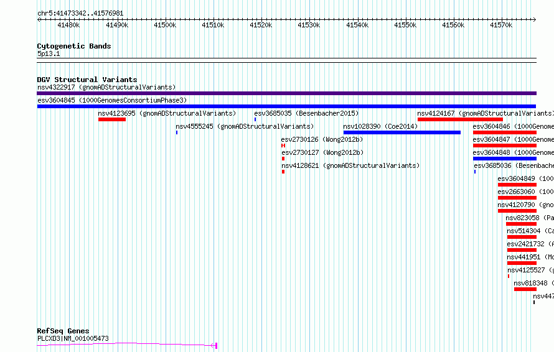Image resolution: width=554 pixels, height=352 pixels.
Task: Select the esv2730127 red marker
Action: coord(283,159)
